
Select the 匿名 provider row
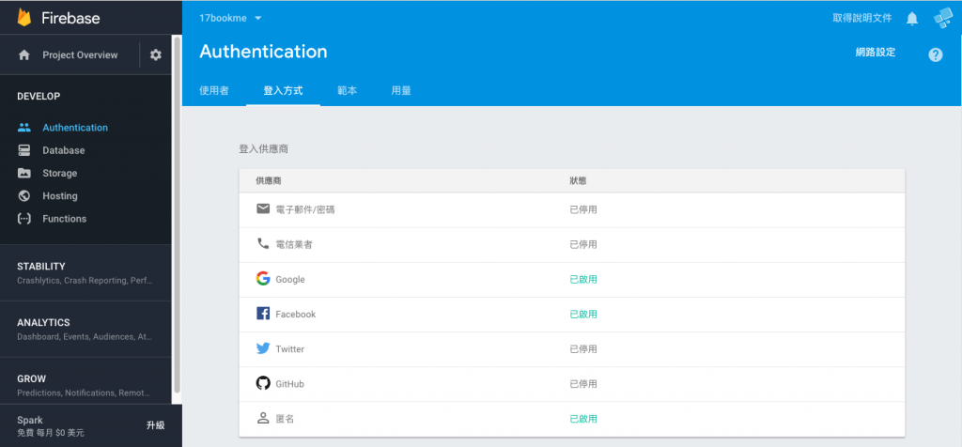pos(572,420)
